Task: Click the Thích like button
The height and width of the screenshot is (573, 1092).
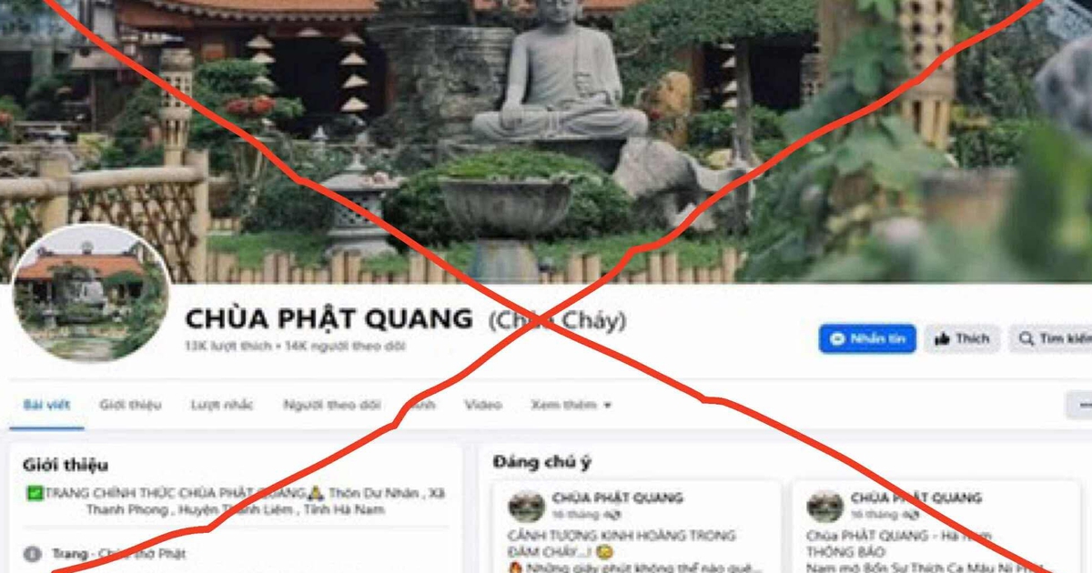Action: click(962, 339)
